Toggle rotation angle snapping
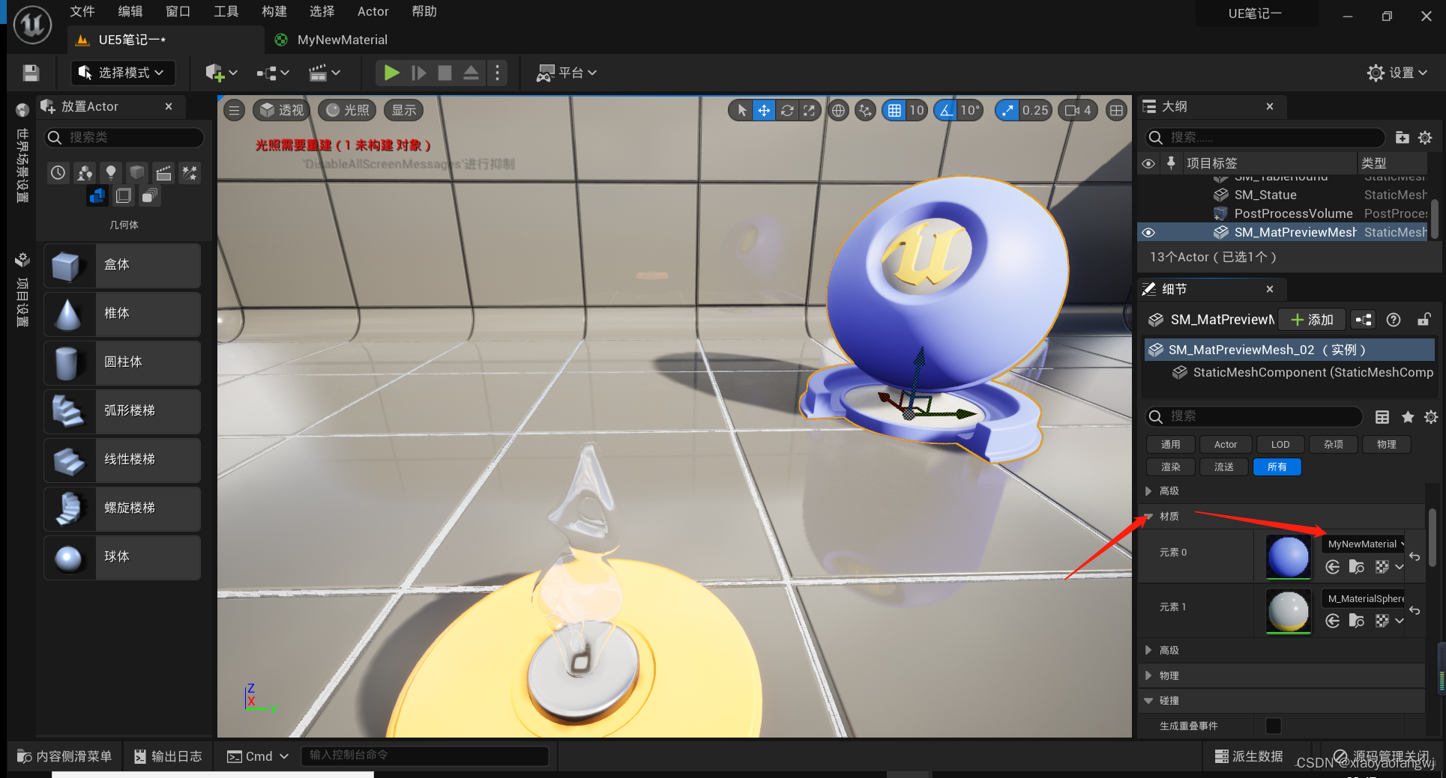1446x778 pixels. 946,110
